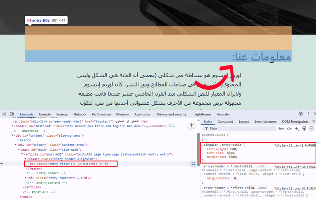Expand the collapsed ellipsis in masthead header

[x=148, y=126]
